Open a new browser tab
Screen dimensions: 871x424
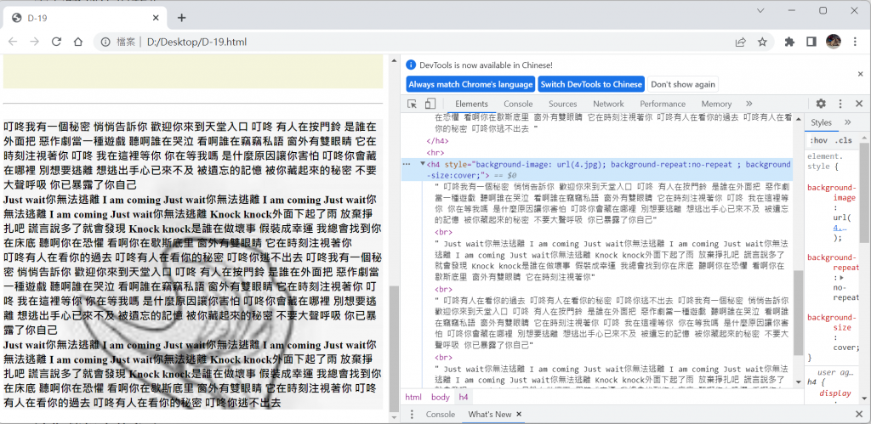[182, 18]
